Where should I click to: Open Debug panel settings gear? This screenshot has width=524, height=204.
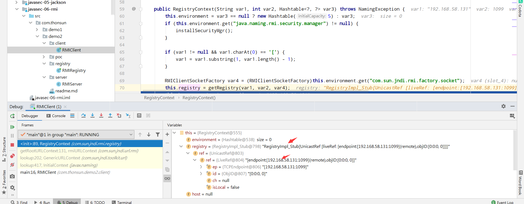504,106
